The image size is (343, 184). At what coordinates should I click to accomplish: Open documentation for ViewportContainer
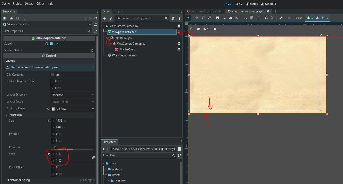[96, 24]
